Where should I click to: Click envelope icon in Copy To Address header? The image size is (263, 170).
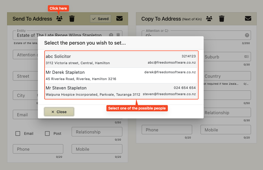pyautogui.click(x=248, y=19)
